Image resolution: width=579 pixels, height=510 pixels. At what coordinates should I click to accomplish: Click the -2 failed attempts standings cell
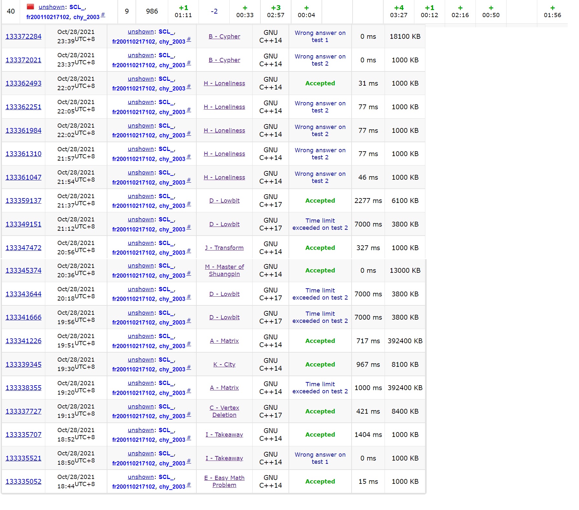click(x=214, y=11)
